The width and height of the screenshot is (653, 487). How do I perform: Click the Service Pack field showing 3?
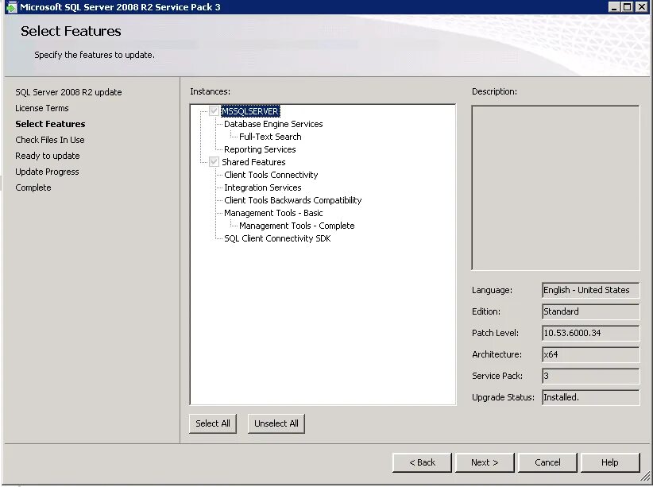tap(590, 376)
